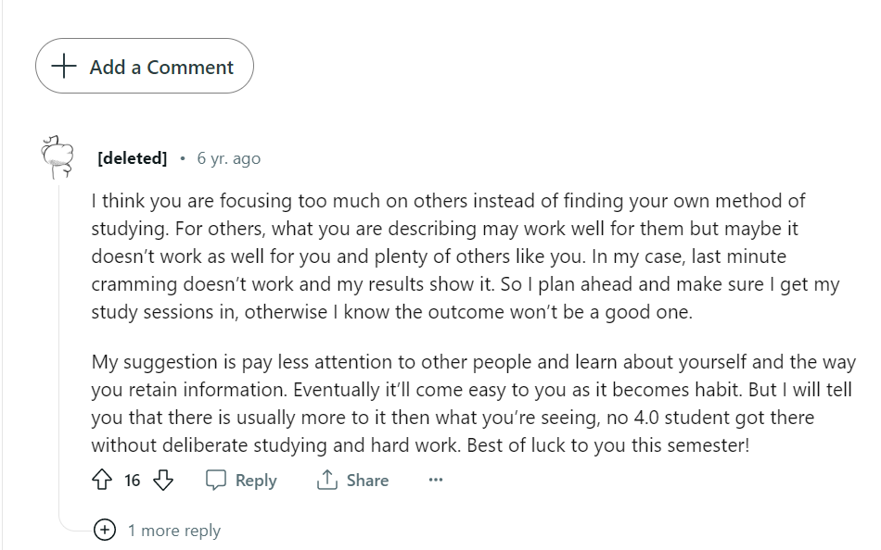The width and height of the screenshot is (881, 550).
Task: Click the speech bubble Reply icon
Action: click(216, 480)
